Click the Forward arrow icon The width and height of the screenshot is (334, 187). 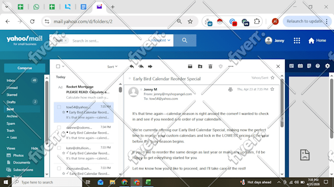click(x=150, y=67)
